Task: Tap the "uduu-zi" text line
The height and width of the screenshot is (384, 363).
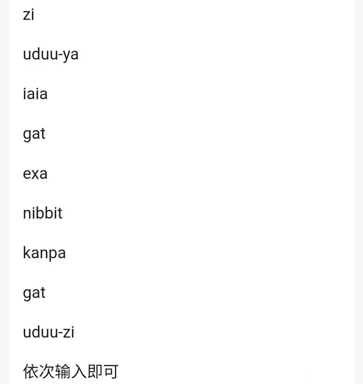Action: (49, 333)
